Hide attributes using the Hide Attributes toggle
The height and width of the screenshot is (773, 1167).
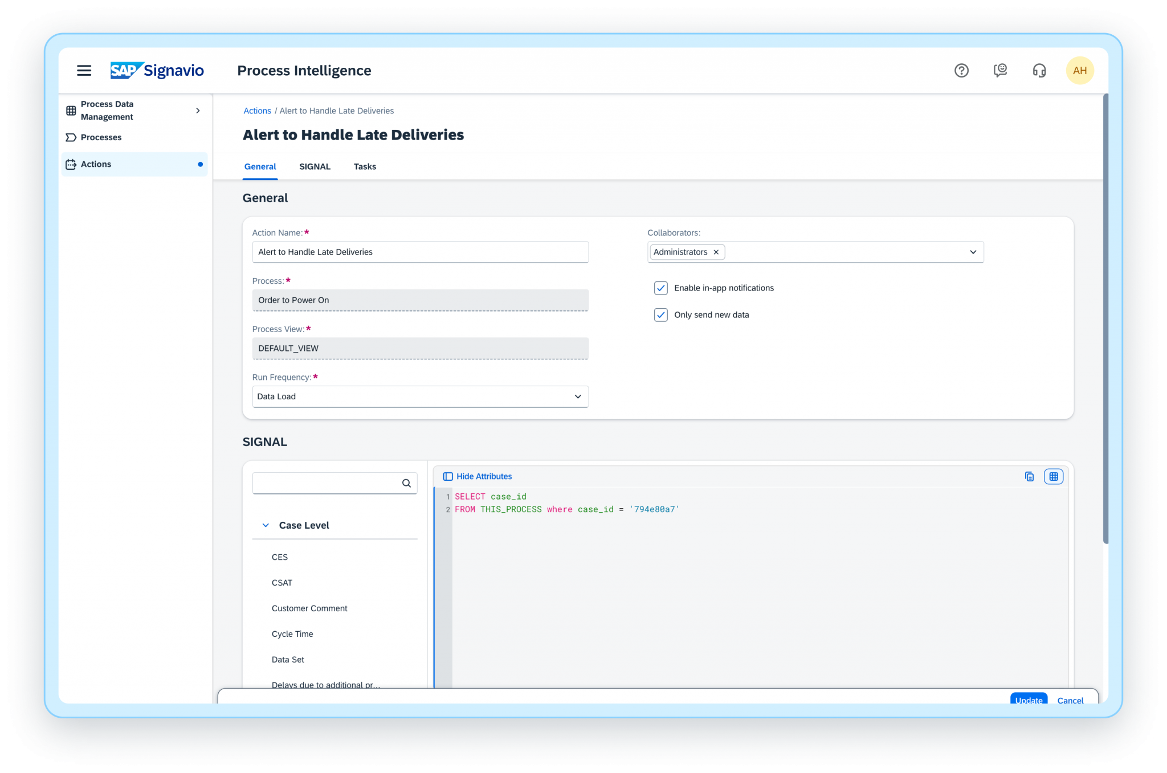pyautogui.click(x=477, y=476)
